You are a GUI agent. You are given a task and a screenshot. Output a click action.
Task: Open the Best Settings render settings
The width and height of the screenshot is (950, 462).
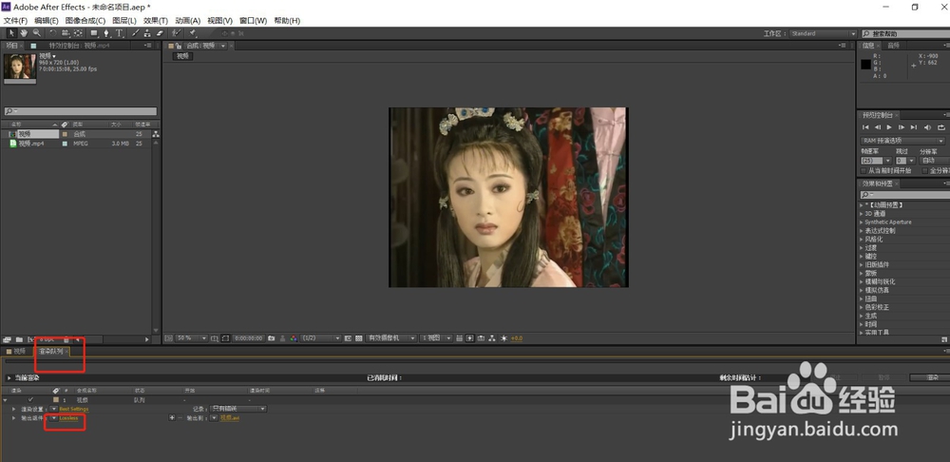click(73, 410)
